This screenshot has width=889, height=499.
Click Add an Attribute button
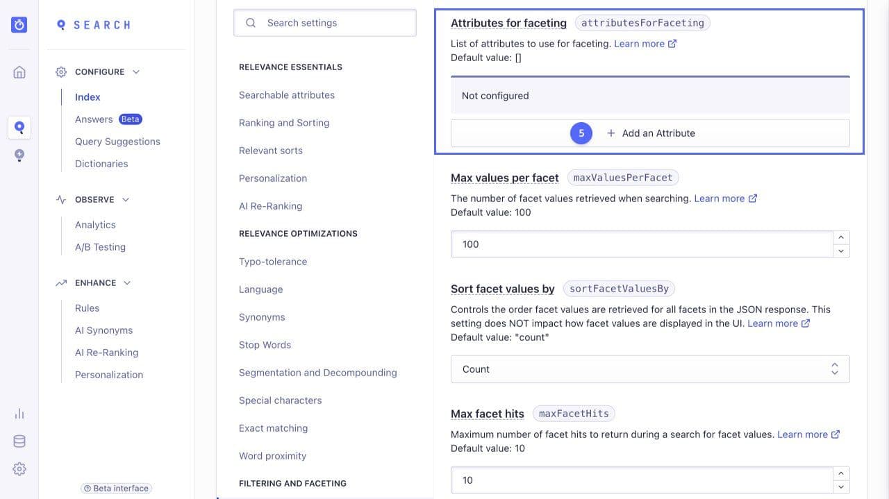coord(650,133)
